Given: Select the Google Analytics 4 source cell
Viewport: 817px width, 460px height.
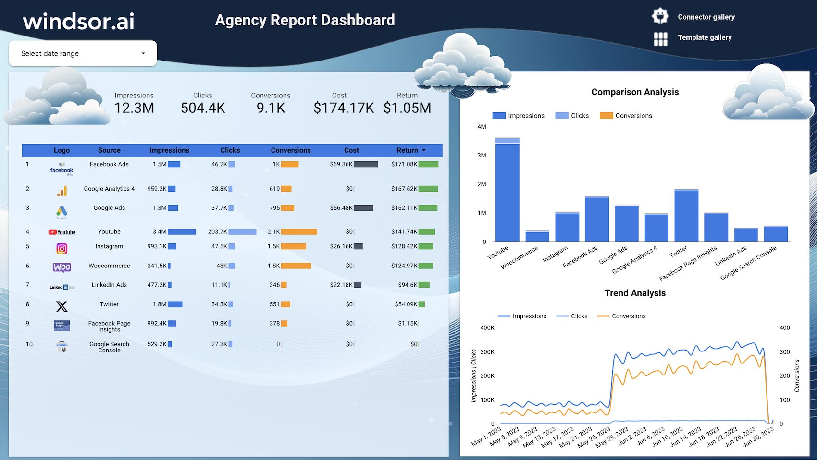Looking at the screenshot, I should (x=109, y=189).
